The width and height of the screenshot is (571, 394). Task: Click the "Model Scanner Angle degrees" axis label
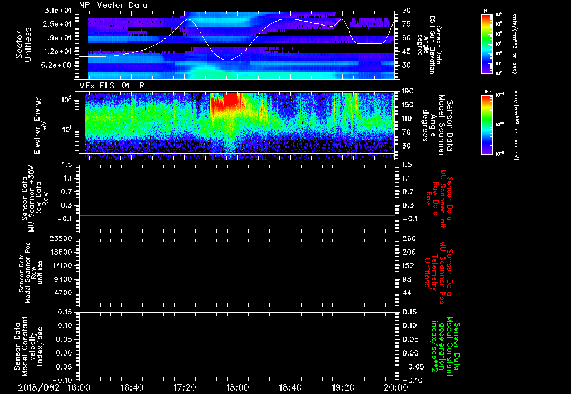click(x=437, y=125)
